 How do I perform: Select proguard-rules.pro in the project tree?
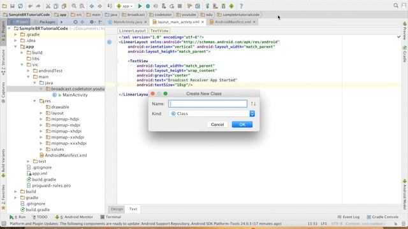[51, 185]
